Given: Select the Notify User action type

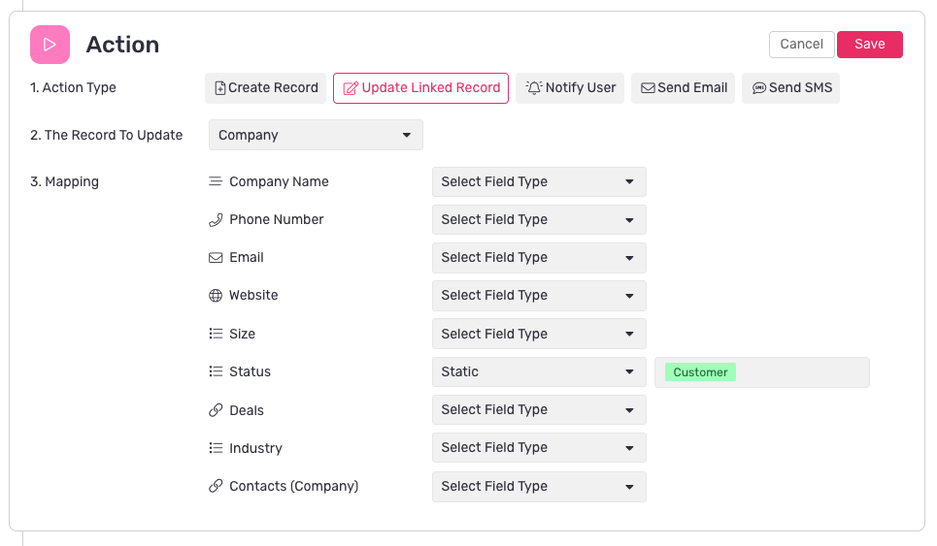Looking at the screenshot, I should [x=570, y=87].
